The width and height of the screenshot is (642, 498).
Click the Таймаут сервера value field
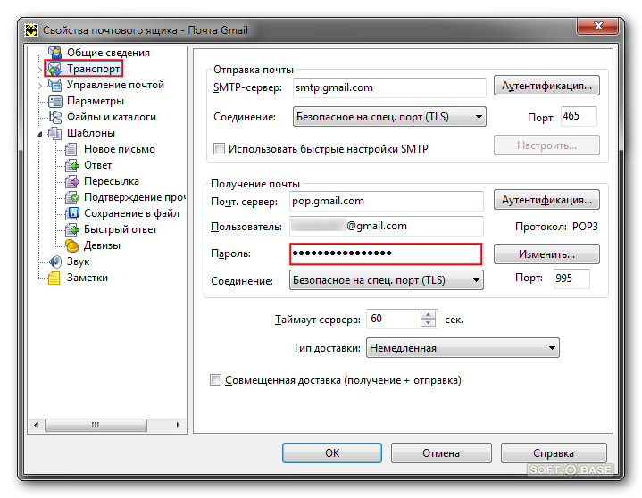click(x=393, y=319)
